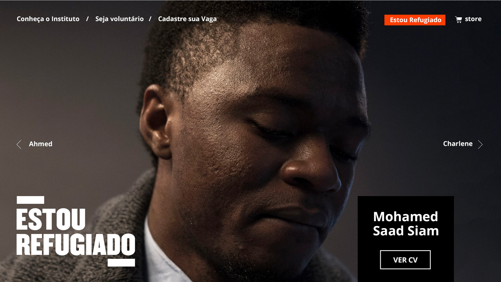This screenshot has height=282, width=501.
Task: Click the orange Estou Refugiado button
Action: (x=415, y=20)
